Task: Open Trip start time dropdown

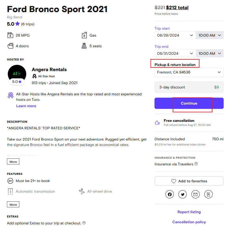Action: [x=210, y=35]
